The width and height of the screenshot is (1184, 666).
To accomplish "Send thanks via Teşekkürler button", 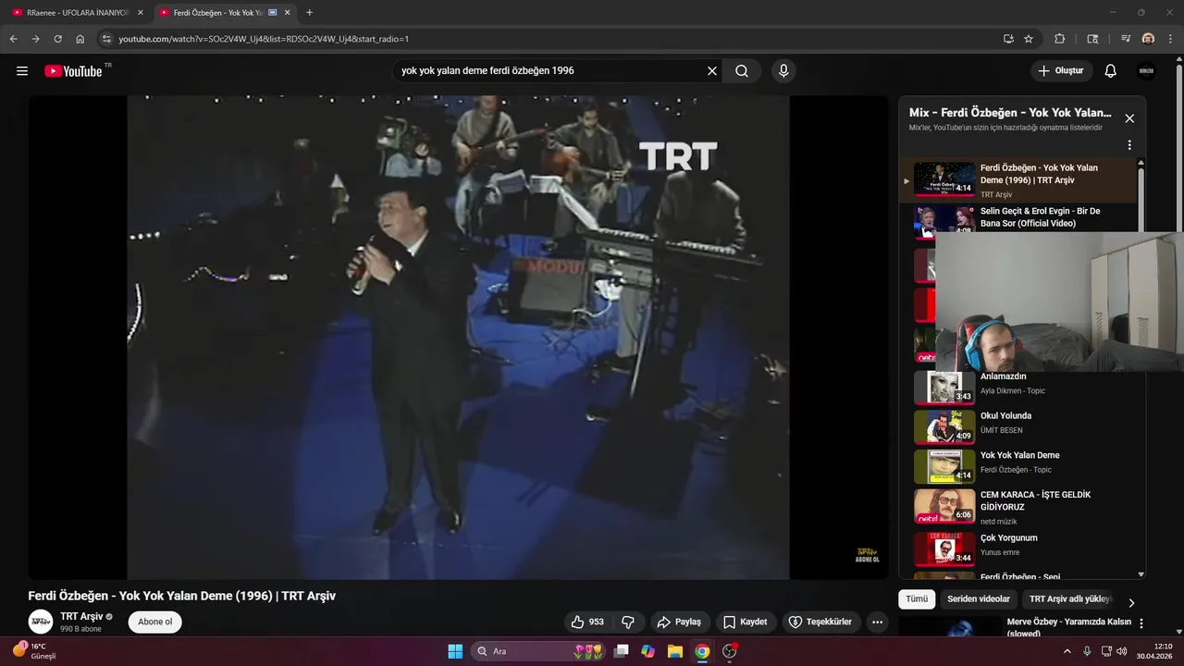I will (820, 622).
